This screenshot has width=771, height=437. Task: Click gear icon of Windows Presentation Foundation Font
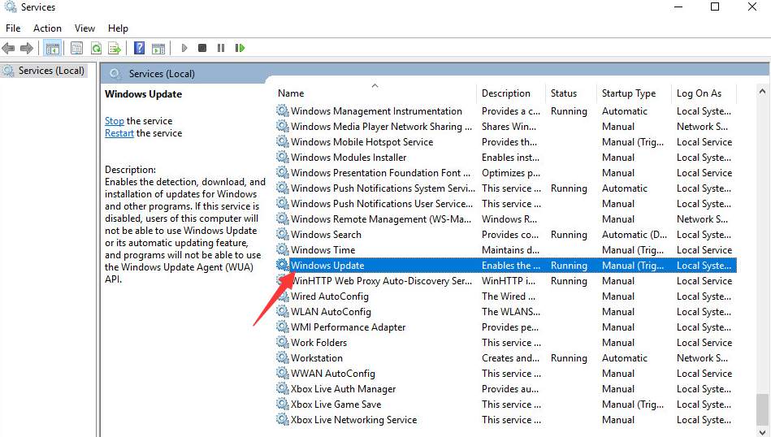tap(282, 173)
